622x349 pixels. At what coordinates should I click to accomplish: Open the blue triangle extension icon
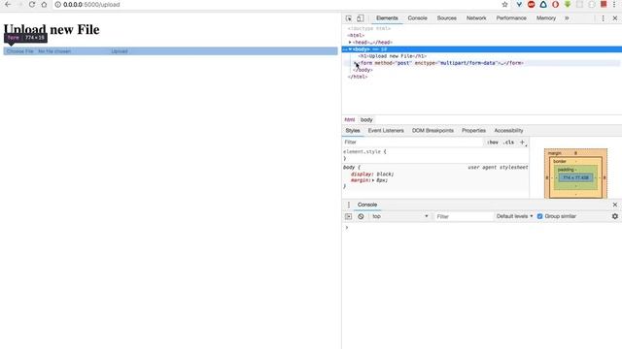tap(543, 4)
